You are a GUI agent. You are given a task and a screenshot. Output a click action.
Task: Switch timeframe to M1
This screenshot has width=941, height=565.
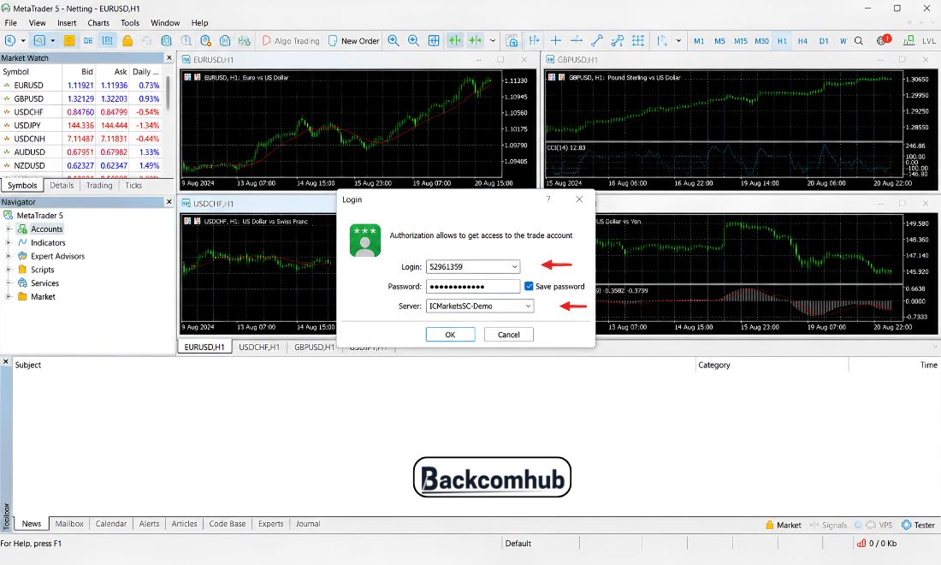click(699, 41)
